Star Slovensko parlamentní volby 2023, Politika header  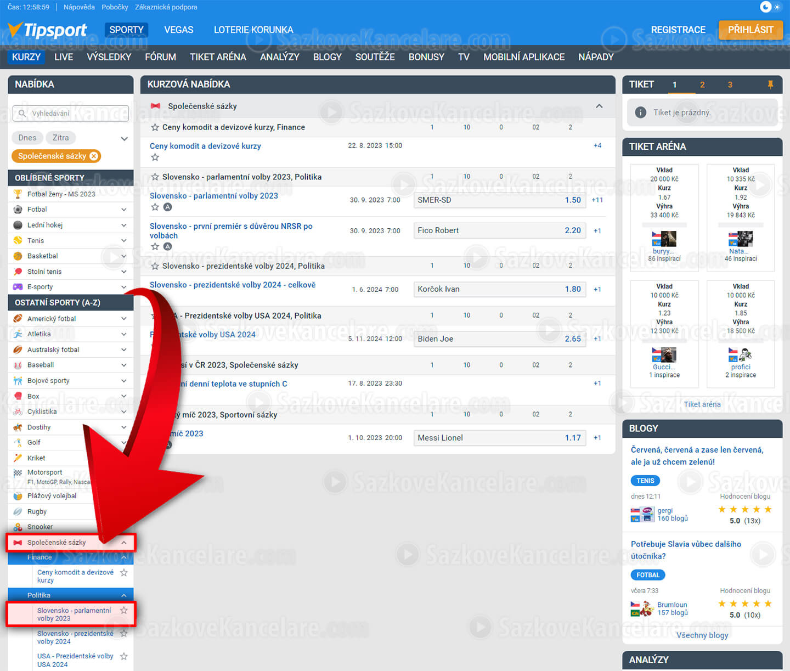click(x=155, y=177)
